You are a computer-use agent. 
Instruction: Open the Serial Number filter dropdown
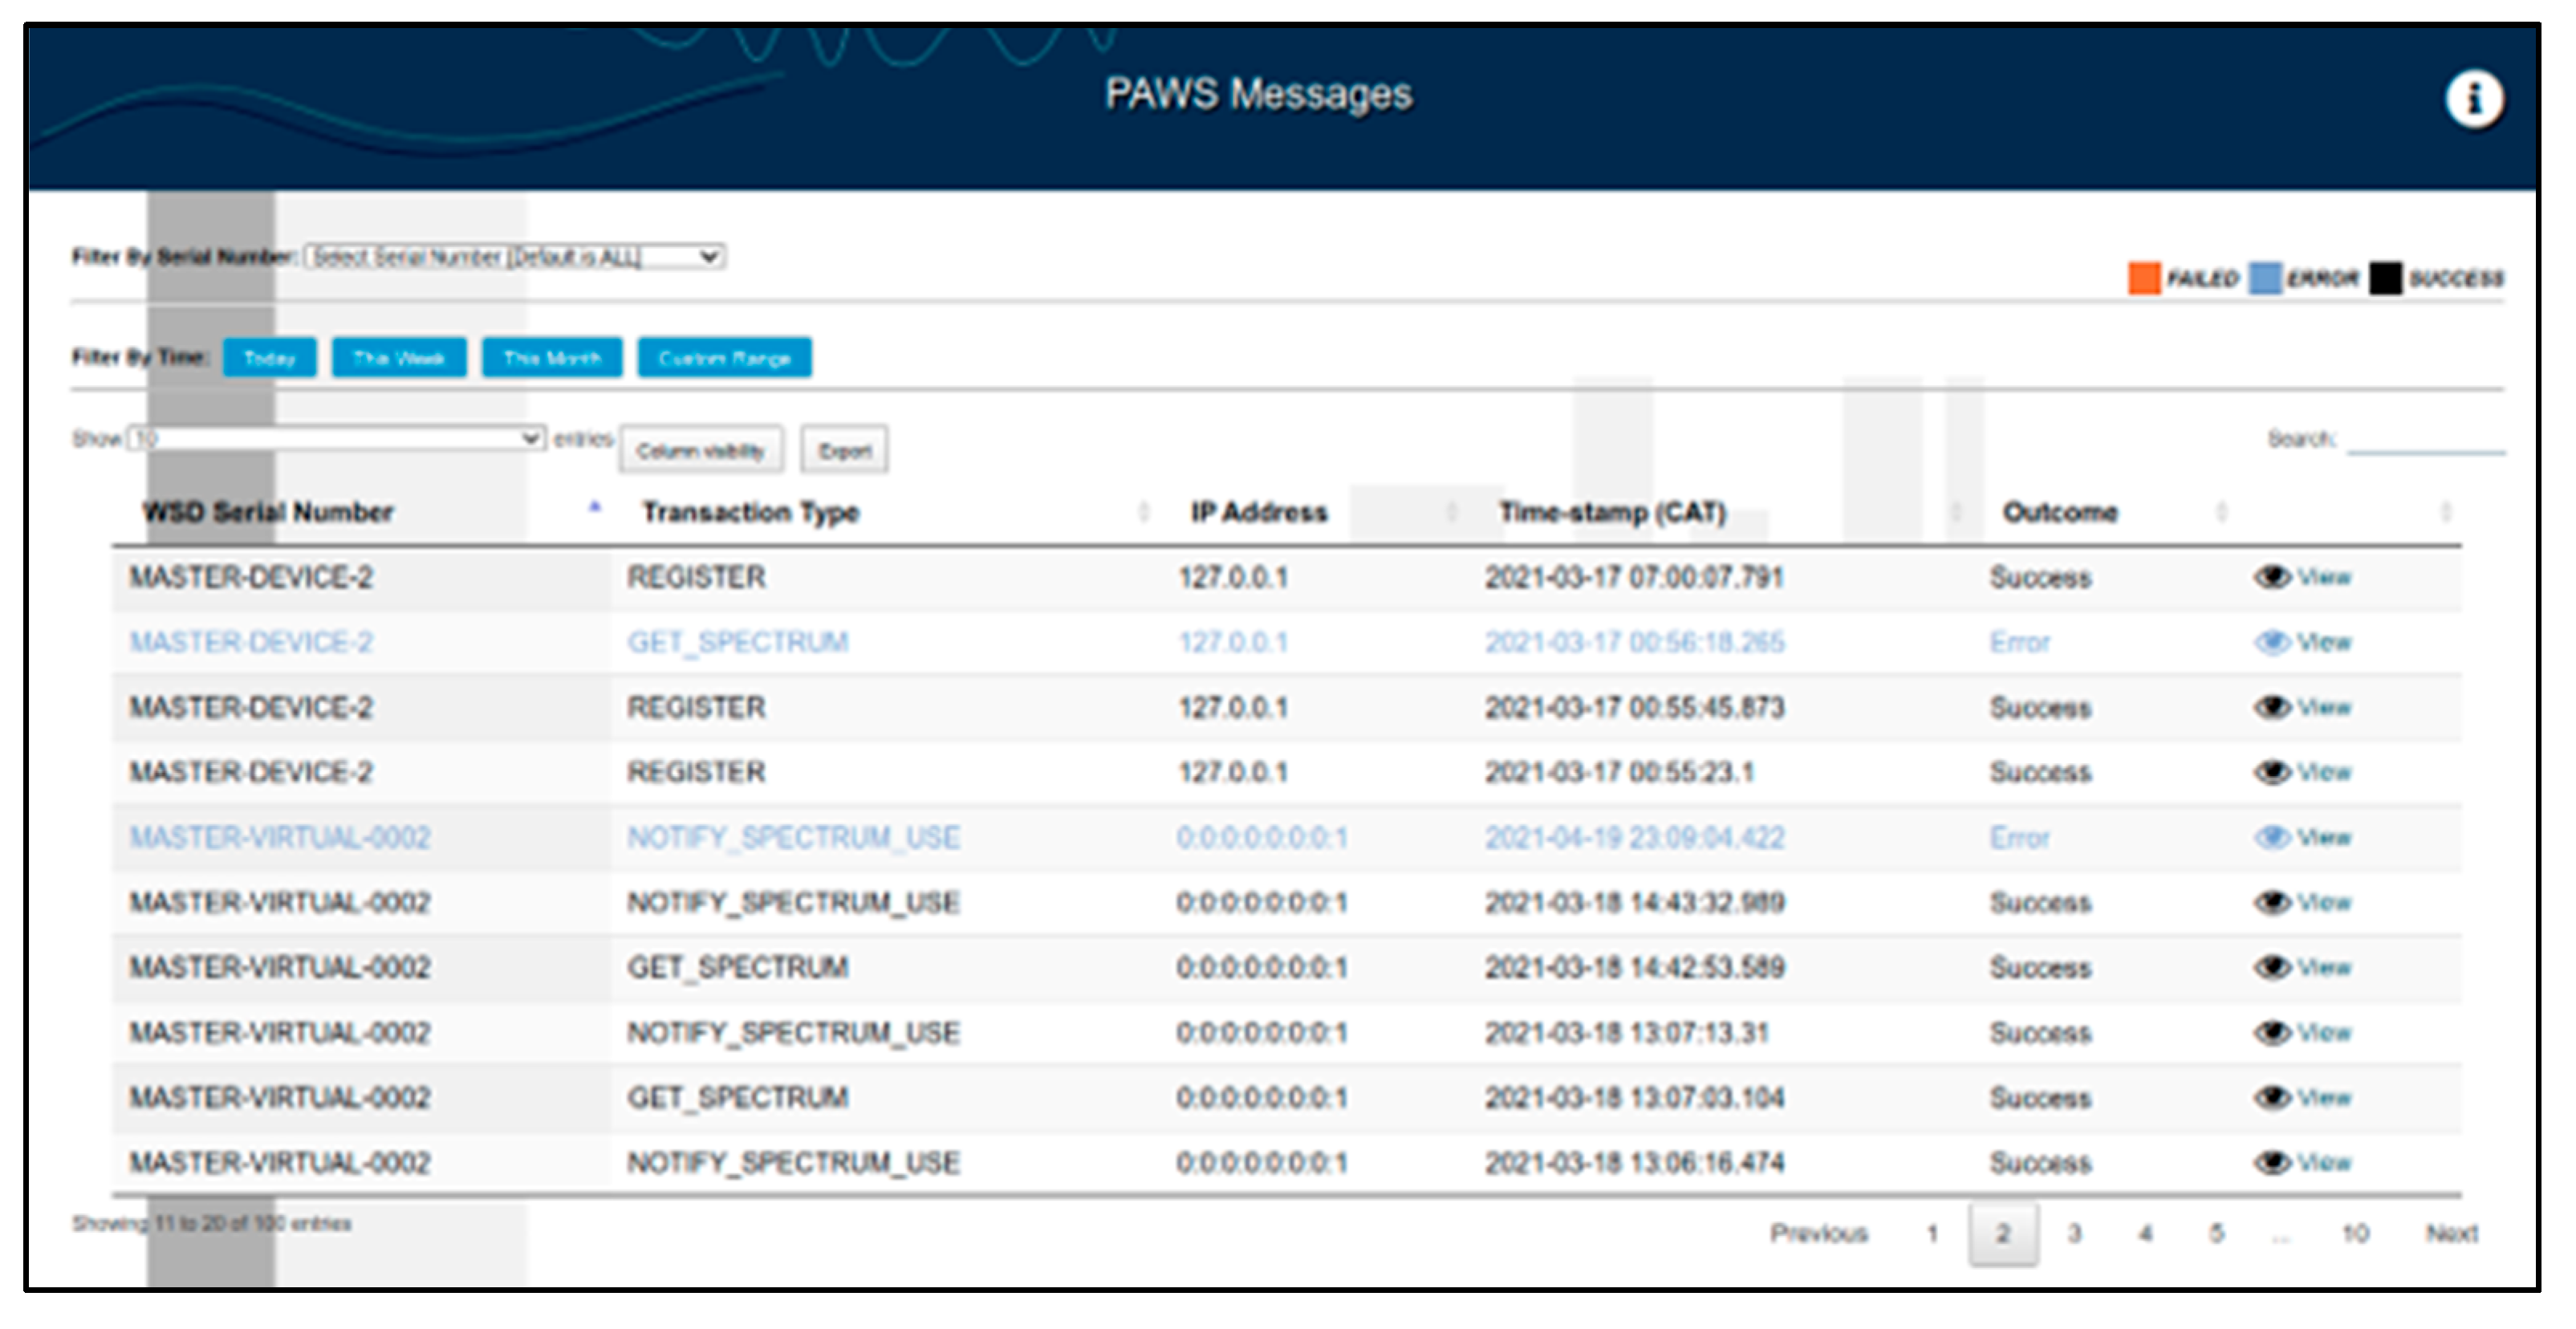coord(515,257)
